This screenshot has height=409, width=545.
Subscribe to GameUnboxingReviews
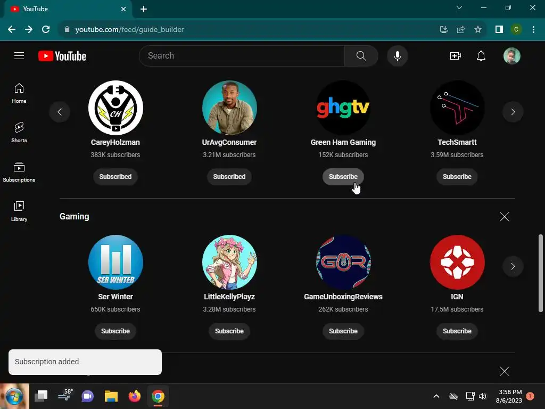click(343, 331)
